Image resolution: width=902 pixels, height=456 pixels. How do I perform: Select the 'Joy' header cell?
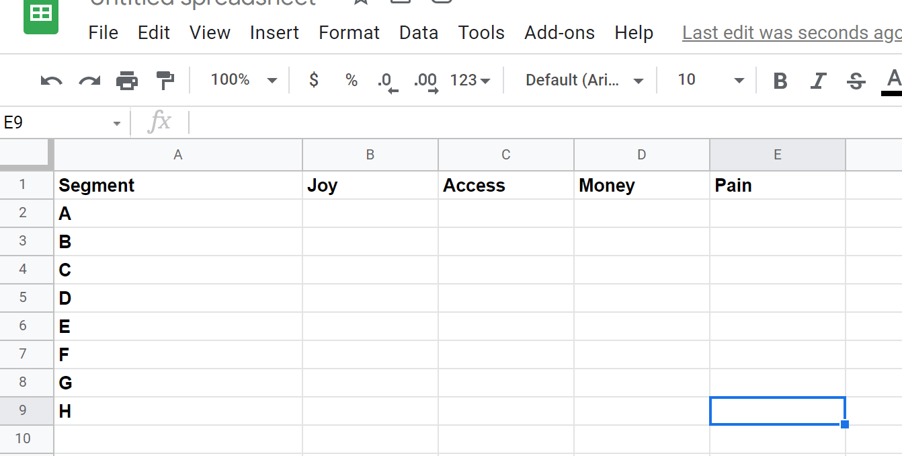370,186
